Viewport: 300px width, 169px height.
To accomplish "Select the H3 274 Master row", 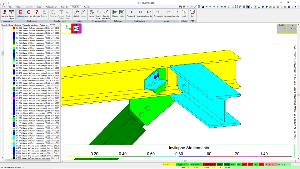I will click(x=37, y=128).
